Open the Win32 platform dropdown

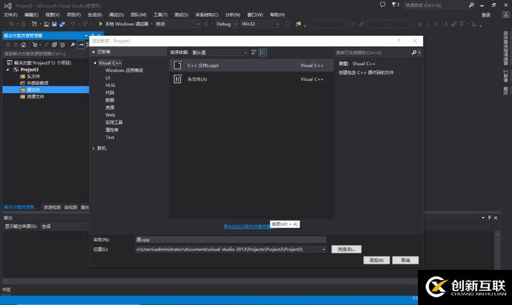pyautogui.click(x=260, y=24)
